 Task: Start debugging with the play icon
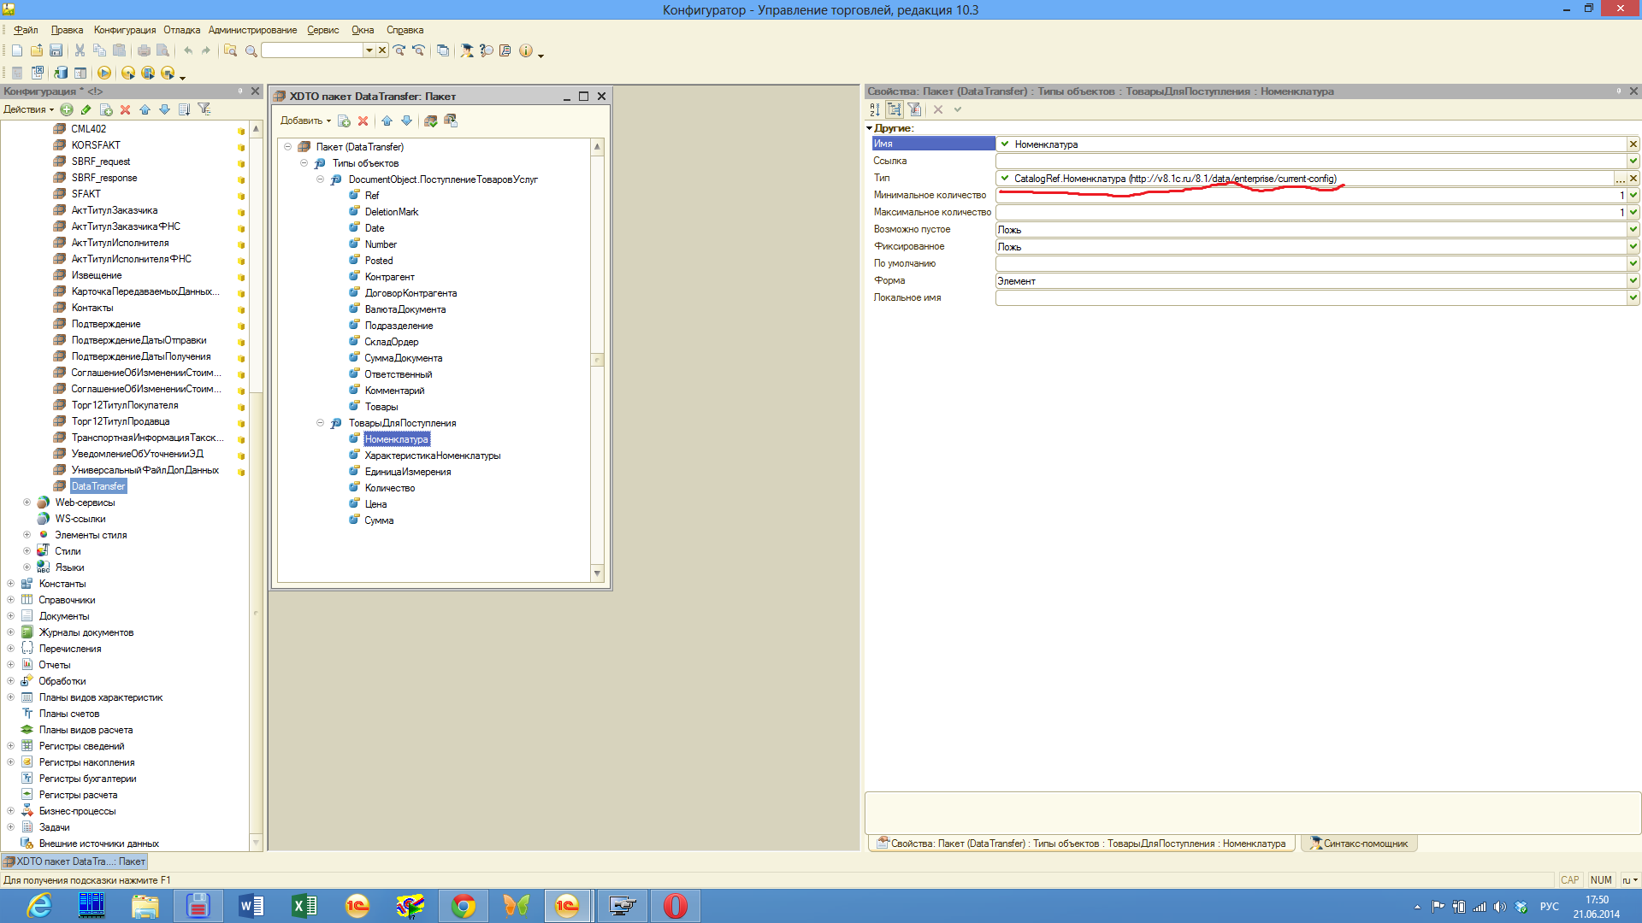(x=104, y=73)
